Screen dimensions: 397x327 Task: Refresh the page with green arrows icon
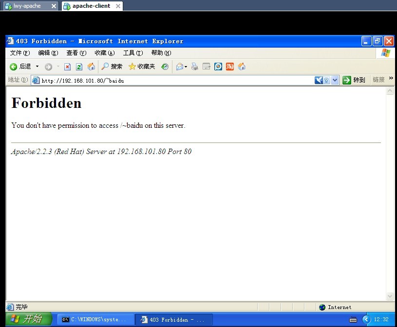click(79, 67)
